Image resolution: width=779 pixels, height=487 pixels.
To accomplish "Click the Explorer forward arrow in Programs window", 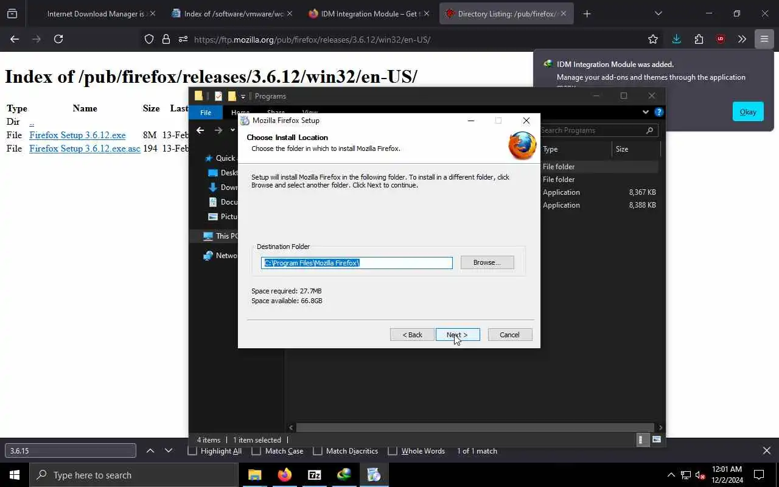I will coord(218,130).
